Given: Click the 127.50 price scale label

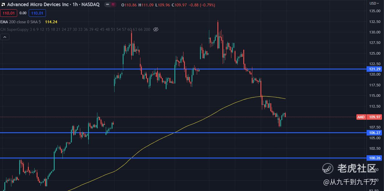Looking at the screenshot, I should click(375, 43).
